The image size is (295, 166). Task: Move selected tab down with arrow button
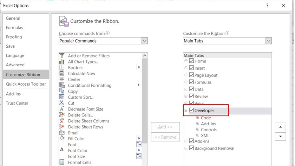tap(280, 137)
